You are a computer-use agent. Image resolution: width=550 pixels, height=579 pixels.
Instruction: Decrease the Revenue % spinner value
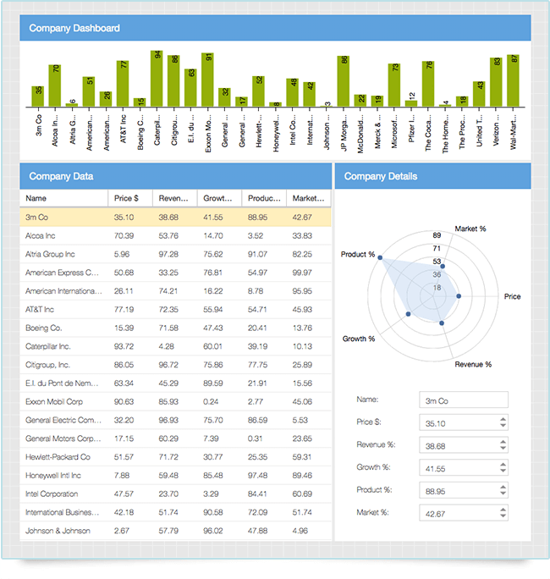click(x=503, y=448)
